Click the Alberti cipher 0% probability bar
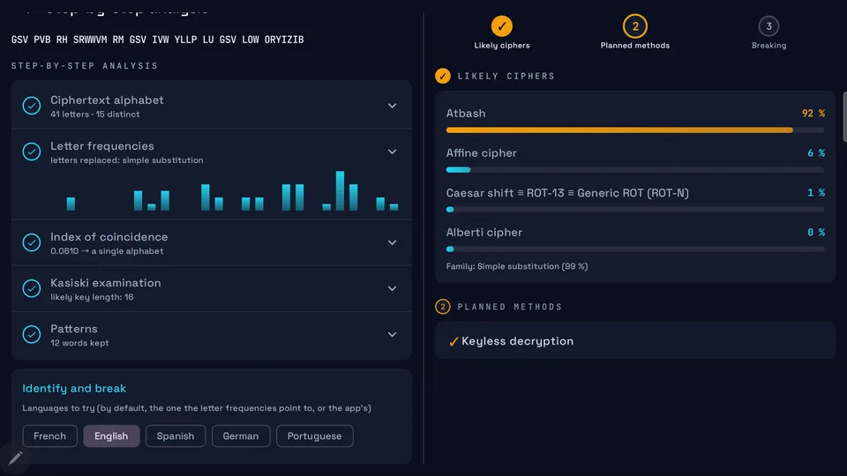847x476 pixels. [634, 249]
